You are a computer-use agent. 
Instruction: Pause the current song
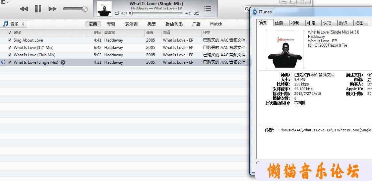tap(38, 9)
